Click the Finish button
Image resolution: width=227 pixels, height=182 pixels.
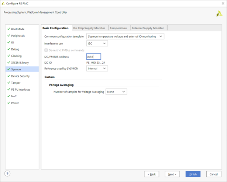(193, 174)
